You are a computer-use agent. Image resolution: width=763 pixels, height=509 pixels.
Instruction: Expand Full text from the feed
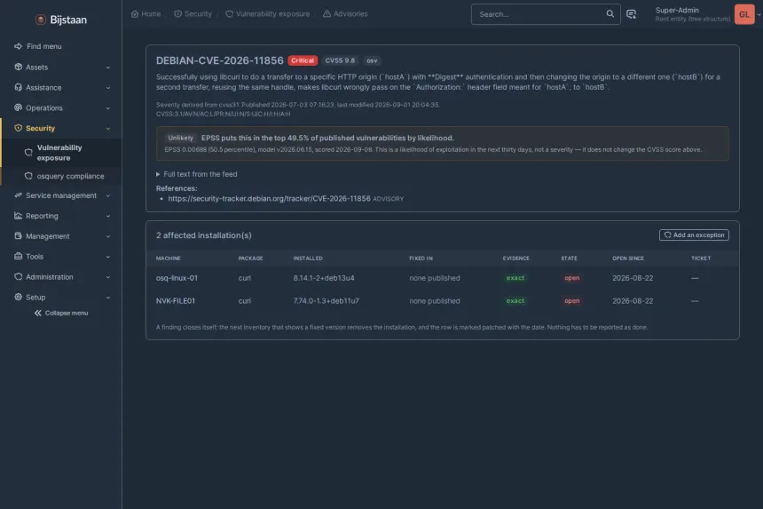[x=197, y=174]
